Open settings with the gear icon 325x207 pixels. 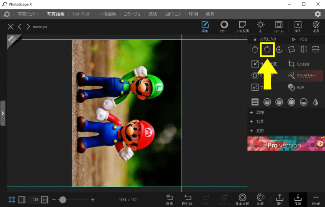[x=317, y=14]
